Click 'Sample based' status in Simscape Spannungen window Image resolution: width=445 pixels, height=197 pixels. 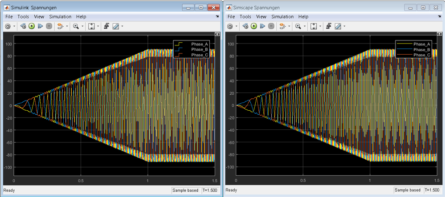click(x=408, y=190)
